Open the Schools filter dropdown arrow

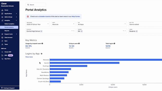(74, 31)
